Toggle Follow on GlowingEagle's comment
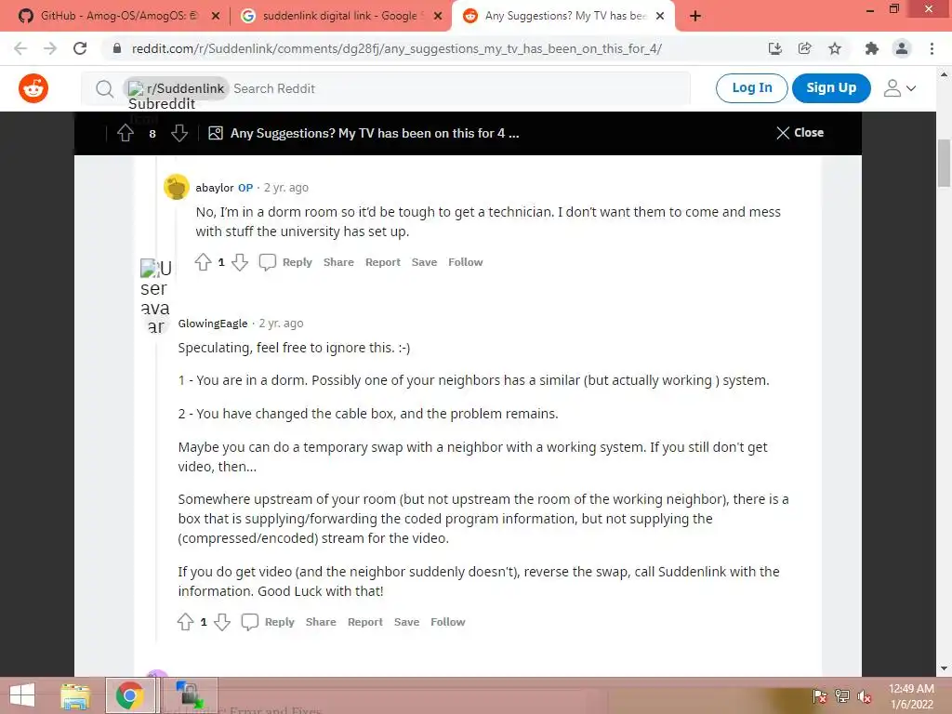The height and width of the screenshot is (714, 952). click(448, 622)
